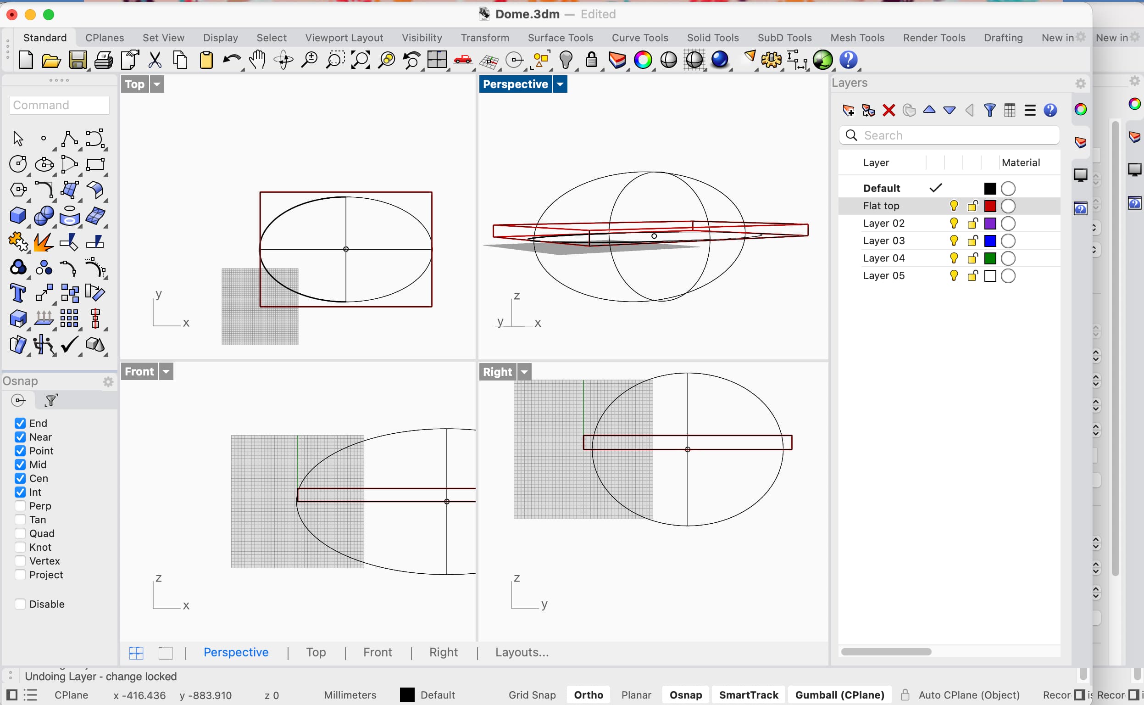Unlock Layer 04 via its padlock

(972, 258)
